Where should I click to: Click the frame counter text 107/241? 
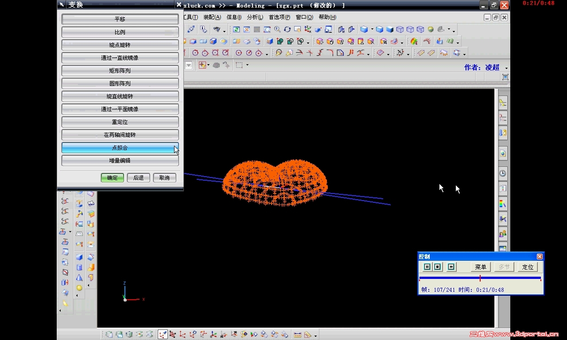444,290
